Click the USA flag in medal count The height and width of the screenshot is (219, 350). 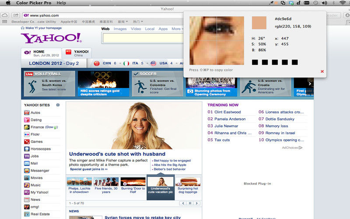tap(154, 64)
